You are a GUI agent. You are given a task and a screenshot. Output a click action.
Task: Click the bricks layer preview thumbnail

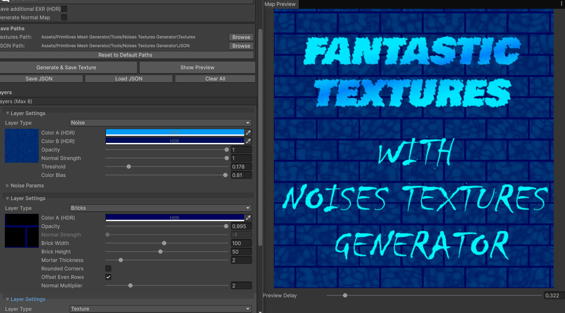(21, 230)
